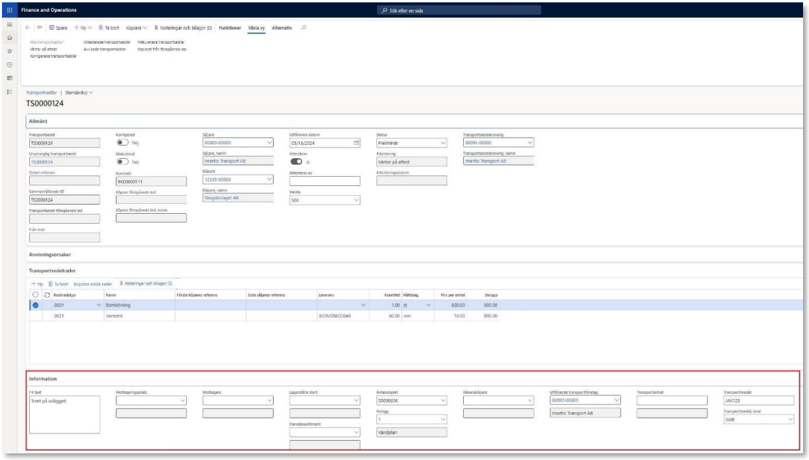Open Attesterade transportsedlar view link

point(107,42)
